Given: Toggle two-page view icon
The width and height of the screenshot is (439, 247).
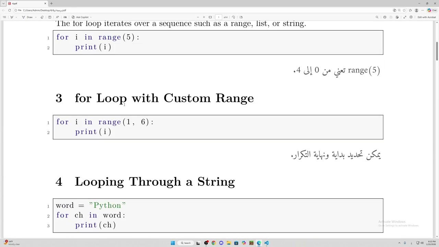Looking at the screenshot, I should pos(241,17).
